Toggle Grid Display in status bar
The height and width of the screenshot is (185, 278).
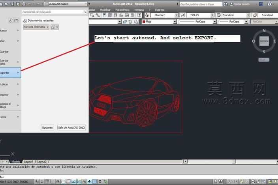[47, 181]
